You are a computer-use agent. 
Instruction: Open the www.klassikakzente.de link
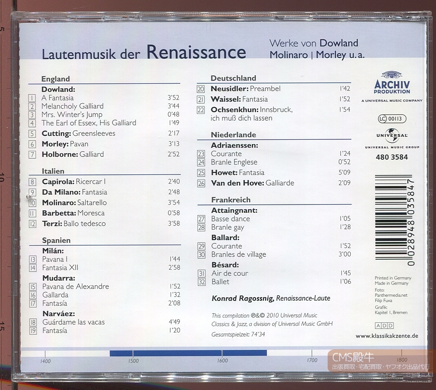[387, 336]
